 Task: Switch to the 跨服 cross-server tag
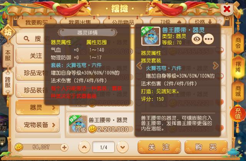(x=8, y=82)
